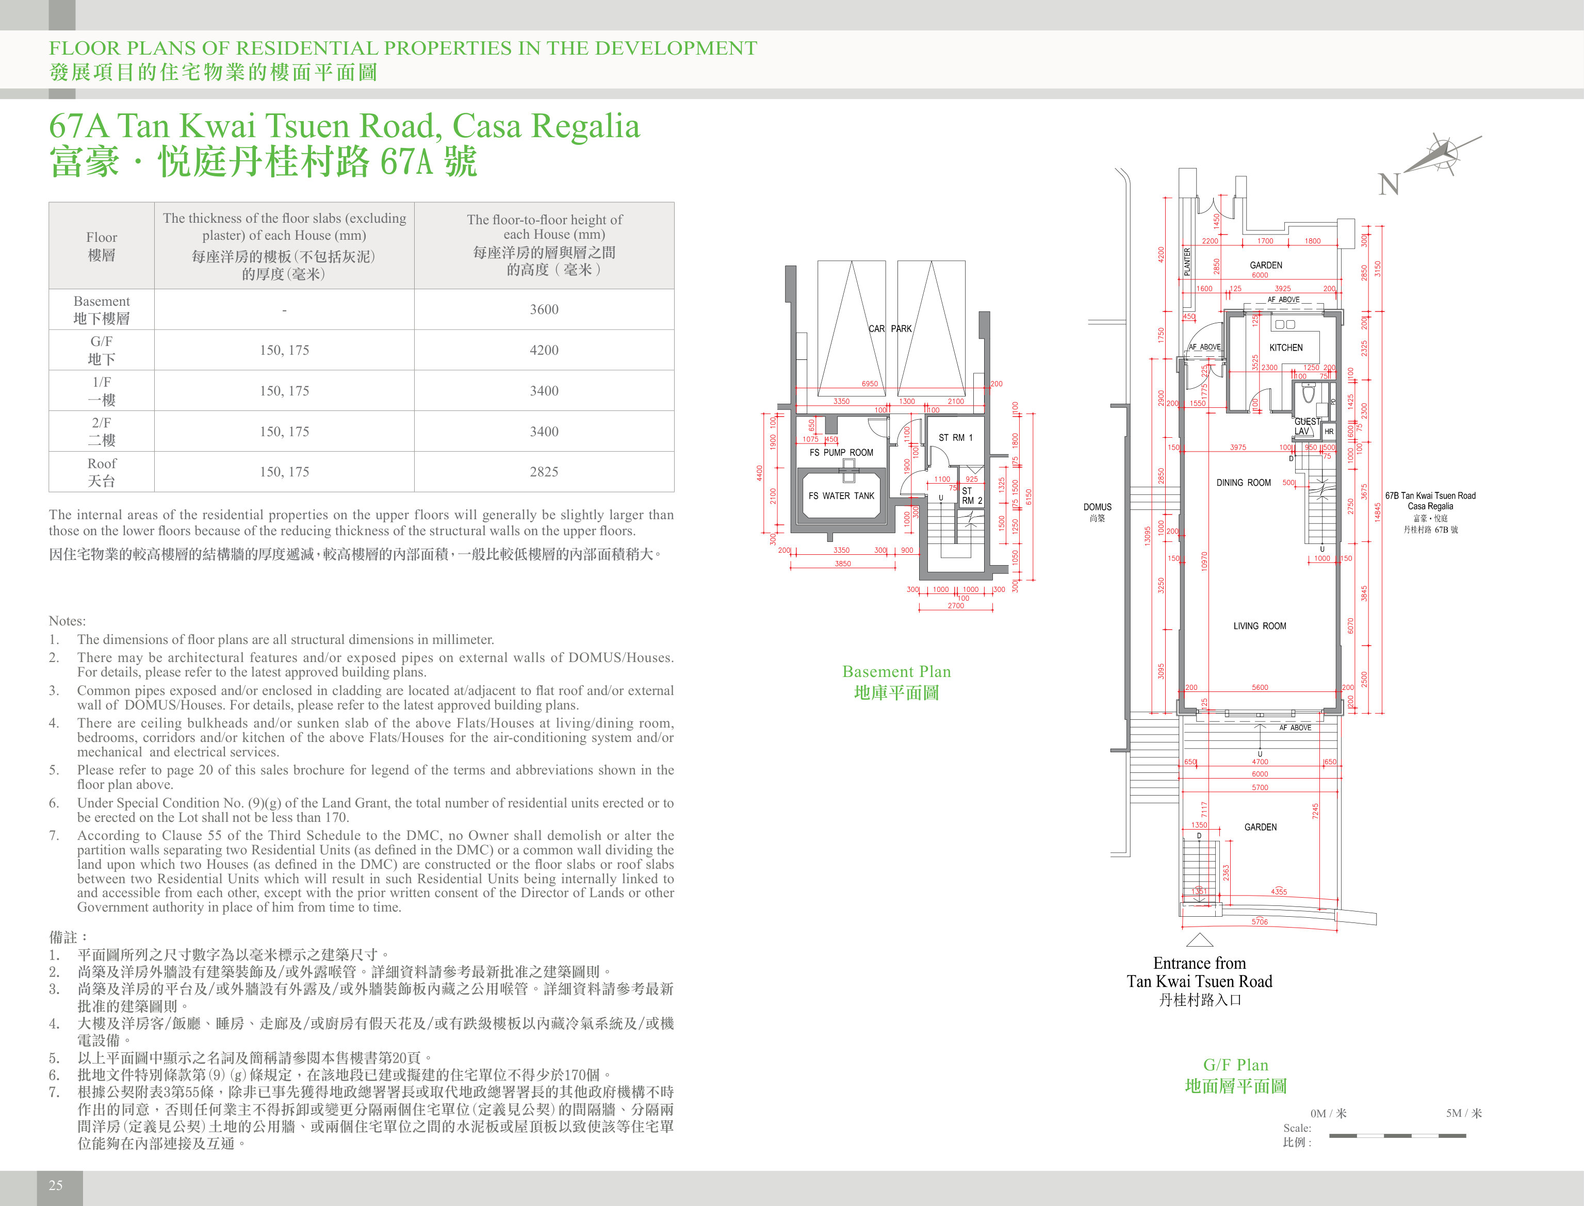Click the G/F slab thickness '150, 175'
1584x1206 pixels.
(x=284, y=350)
